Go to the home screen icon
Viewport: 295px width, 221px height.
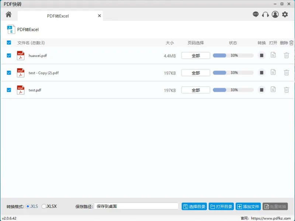click(x=8, y=14)
